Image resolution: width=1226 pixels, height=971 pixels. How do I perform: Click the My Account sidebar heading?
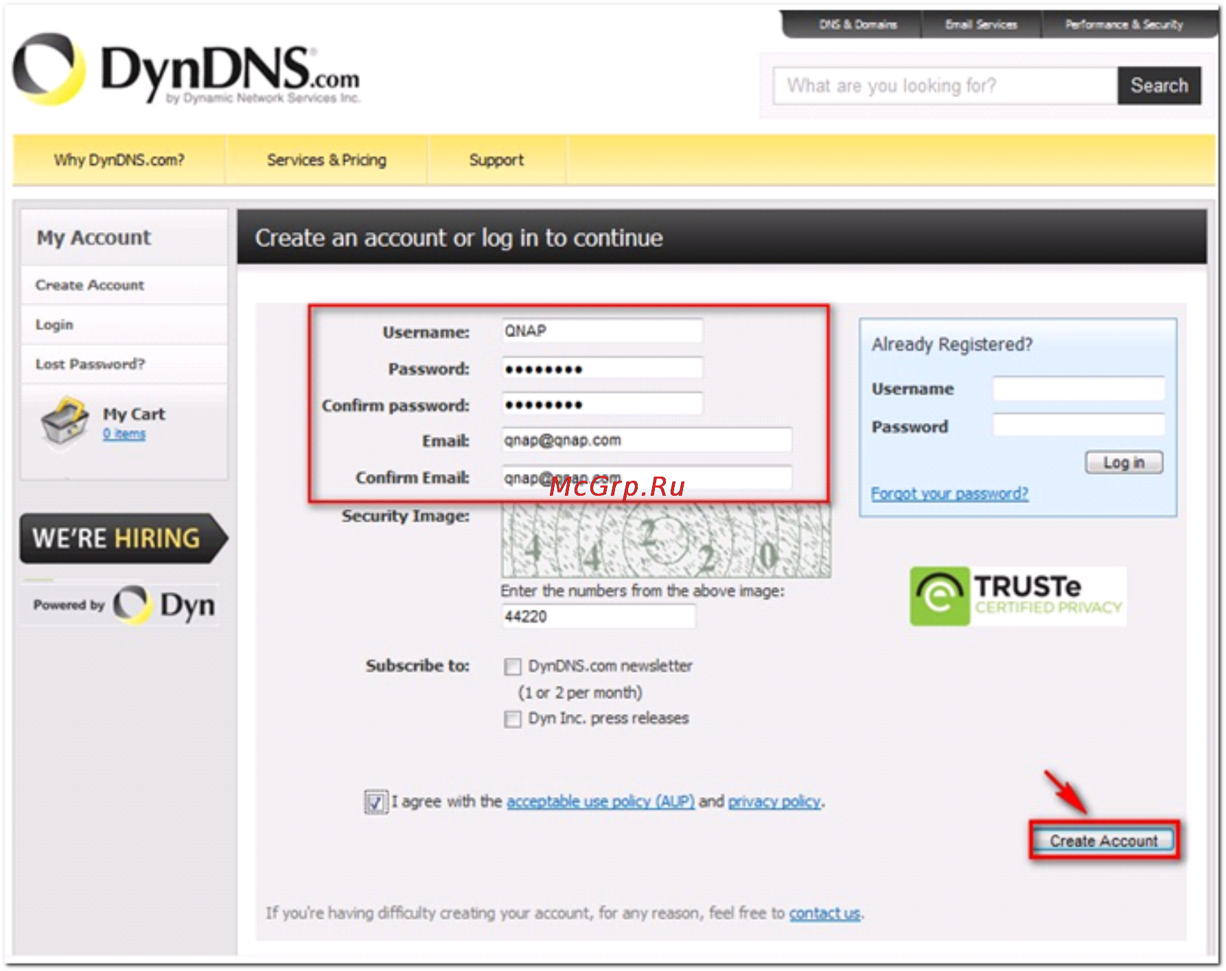(x=94, y=238)
